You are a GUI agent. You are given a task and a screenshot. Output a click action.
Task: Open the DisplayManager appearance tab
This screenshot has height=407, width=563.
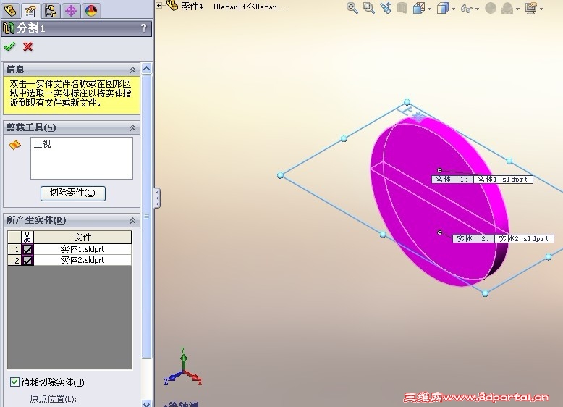[x=91, y=11]
